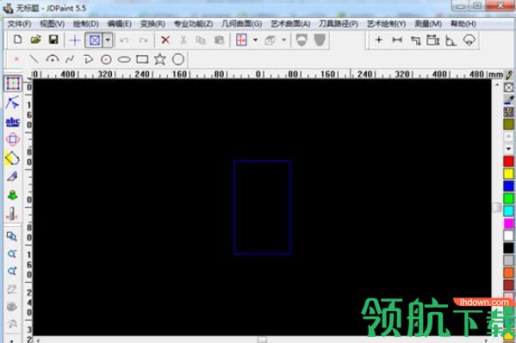Save the file with the floppy disk icon
Image resolution: width=516 pixels, height=343 pixels.
(x=53, y=40)
